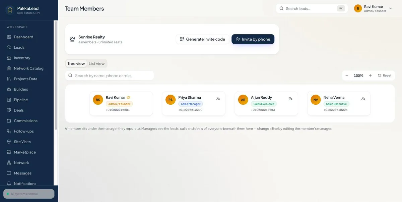Click the Team Members page title
The image size is (402, 202).
84,8
